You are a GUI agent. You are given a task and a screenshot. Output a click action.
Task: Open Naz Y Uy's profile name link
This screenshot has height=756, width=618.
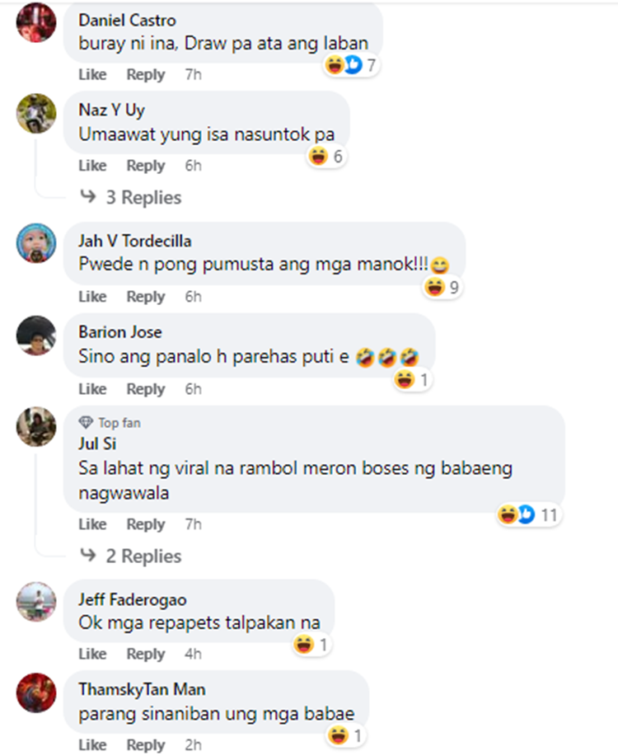[111, 110]
